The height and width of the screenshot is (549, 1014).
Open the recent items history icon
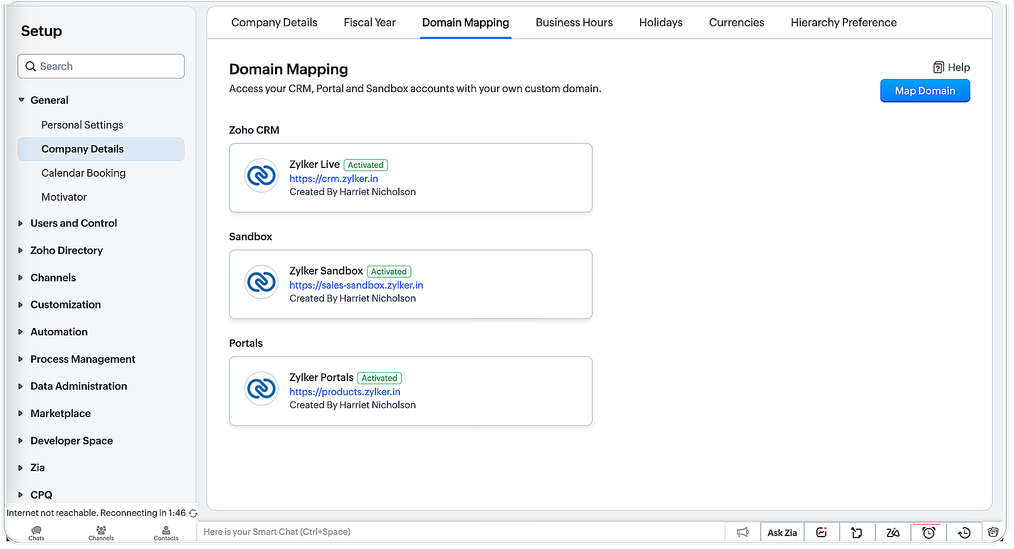coord(964,532)
